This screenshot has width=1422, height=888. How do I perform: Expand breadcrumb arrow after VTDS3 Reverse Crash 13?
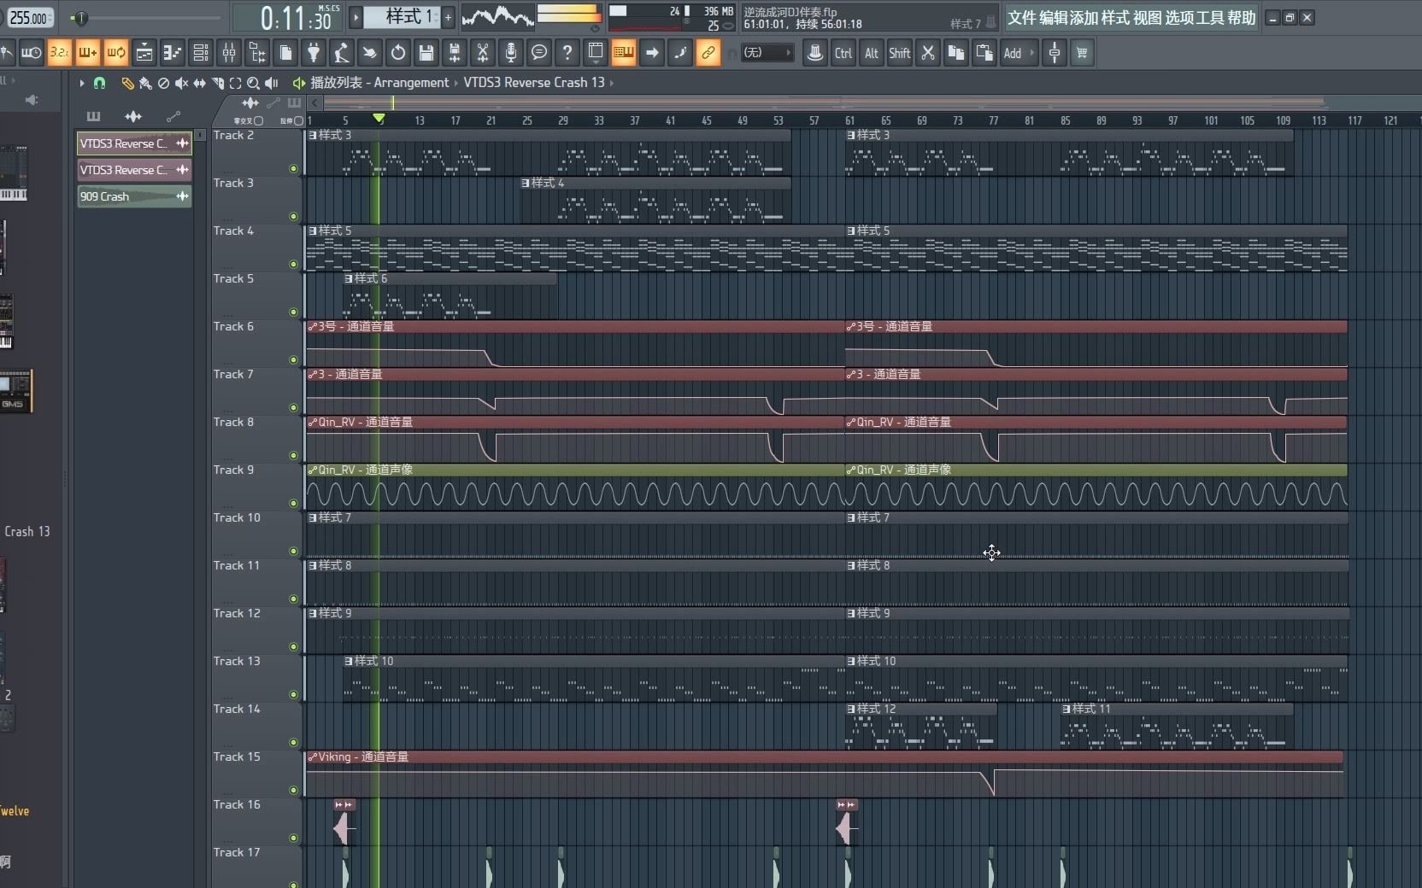[612, 83]
